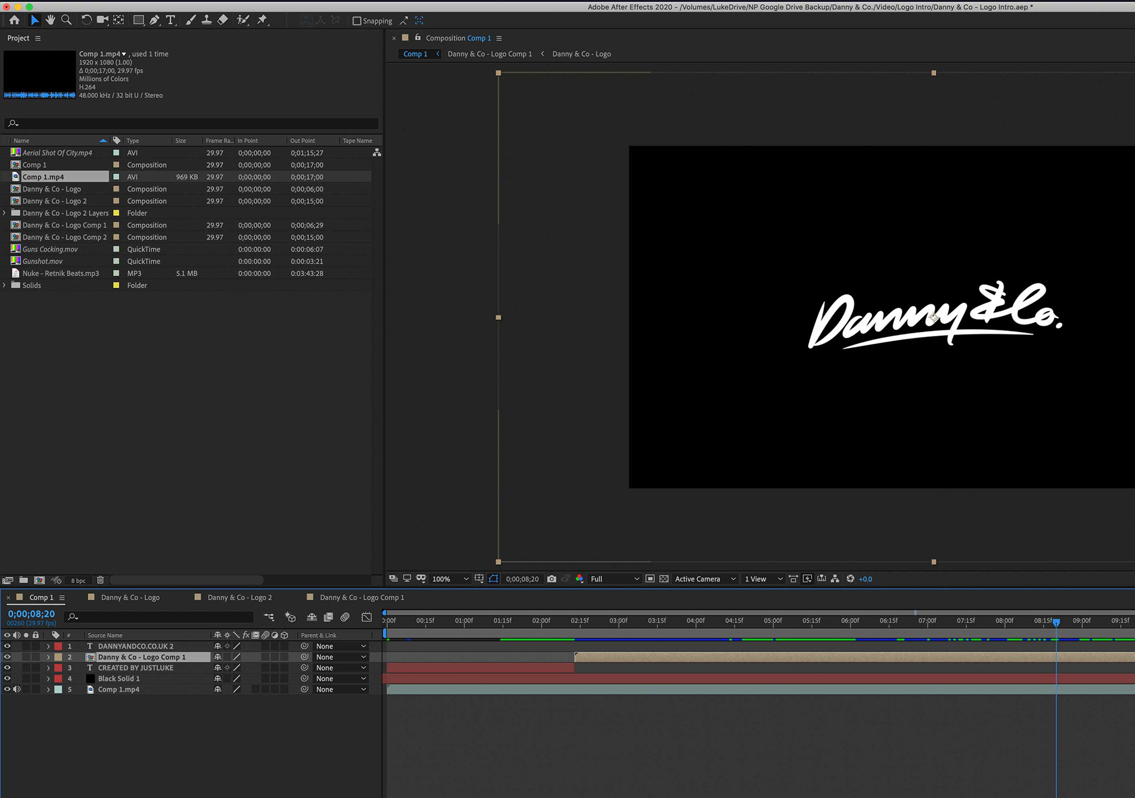Image resolution: width=1135 pixels, height=798 pixels.
Task: Select the Hand tool
Action: [x=50, y=20]
